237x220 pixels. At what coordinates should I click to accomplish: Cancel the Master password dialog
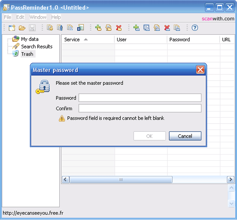pyautogui.click(x=185, y=136)
